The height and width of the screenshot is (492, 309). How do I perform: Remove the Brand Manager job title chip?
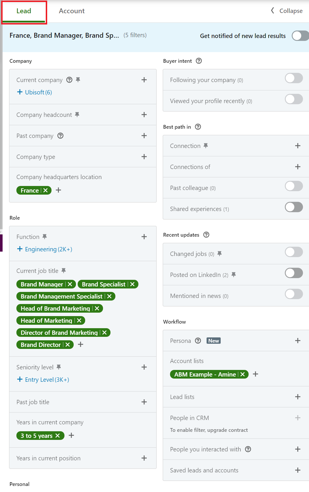pos(70,284)
